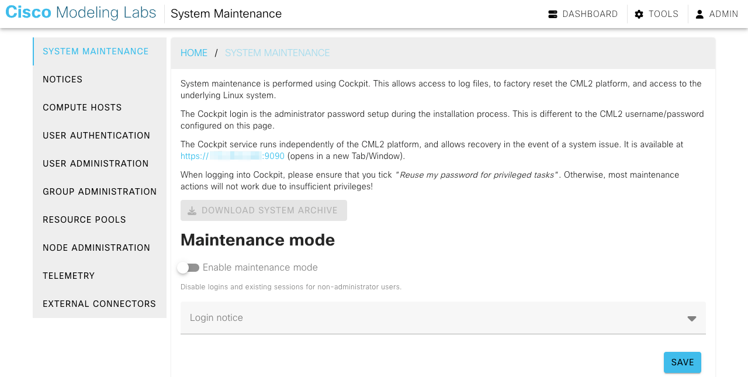Screen dimensions: 748x377
Task: Click the HOME breadcrumb link
Action: click(194, 53)
